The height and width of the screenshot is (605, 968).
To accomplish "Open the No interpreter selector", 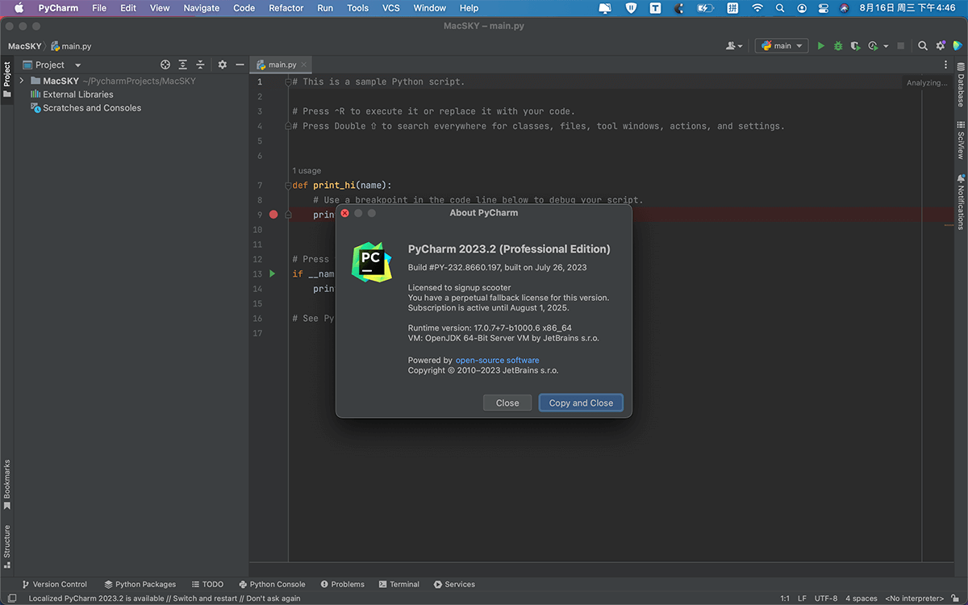I will pyautogui.click(x=914, y=599).
